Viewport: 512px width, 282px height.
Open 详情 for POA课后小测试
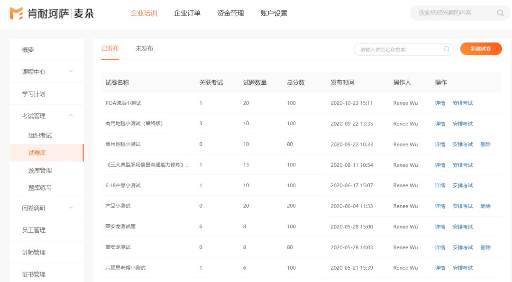click(x=440, y=103)
